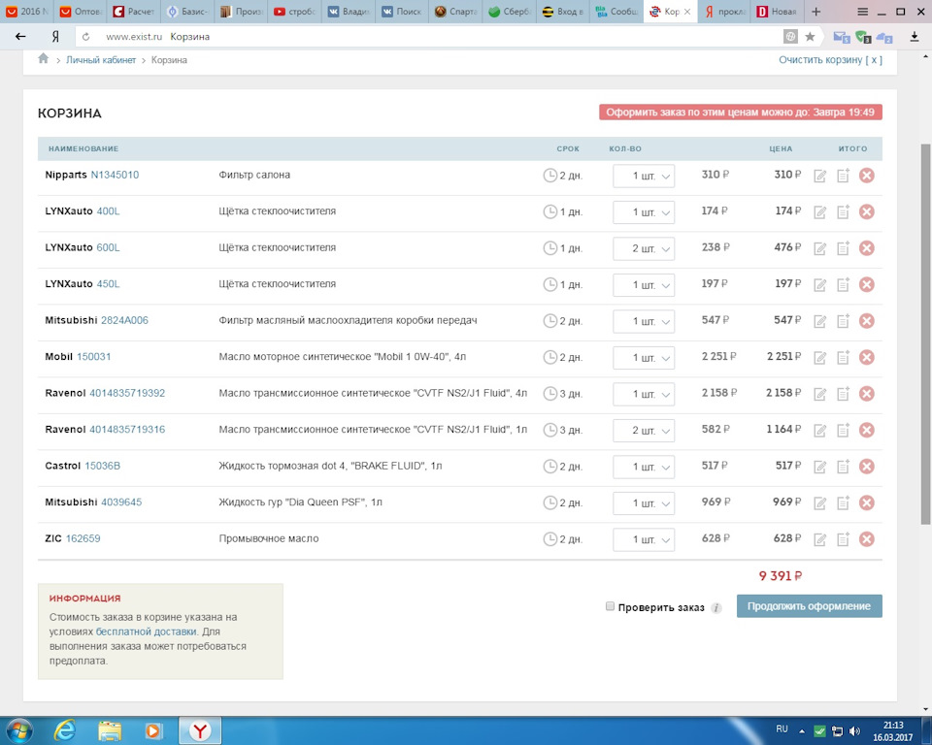Show info next to Проверить заказ
This screenshot has height=745, width=932.
[x=716, y=608]
